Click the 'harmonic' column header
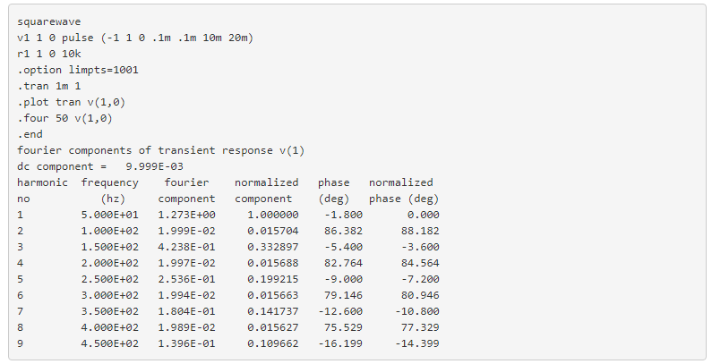The width and height of the screenshot is (712, 364). 42,182
